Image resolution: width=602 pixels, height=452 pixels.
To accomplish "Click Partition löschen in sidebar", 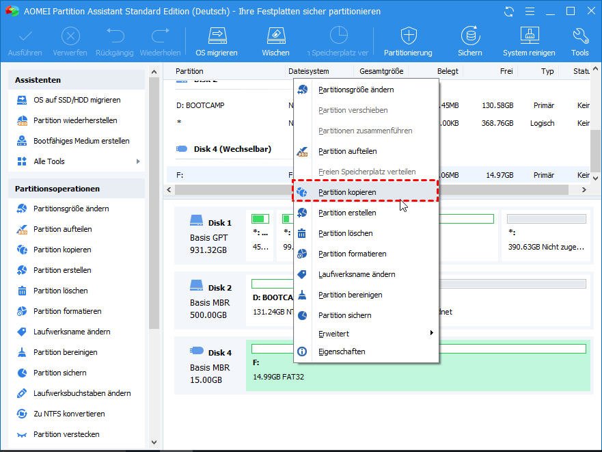I will point(61,291).
